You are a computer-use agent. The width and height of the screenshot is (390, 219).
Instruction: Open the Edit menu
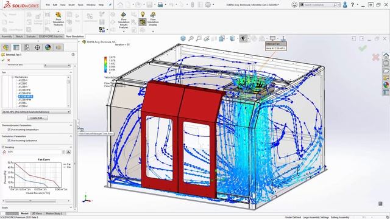(55, 5)
